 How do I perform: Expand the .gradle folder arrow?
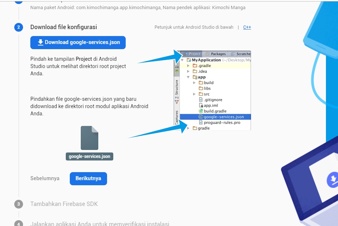188,66
